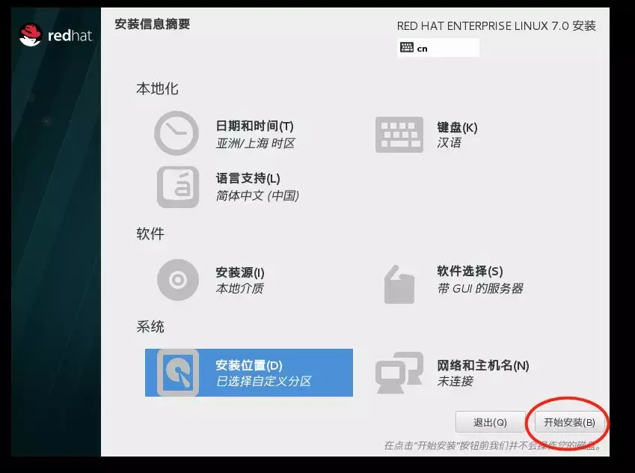Open the 日期和时间(T) settings

pos(255,126)
